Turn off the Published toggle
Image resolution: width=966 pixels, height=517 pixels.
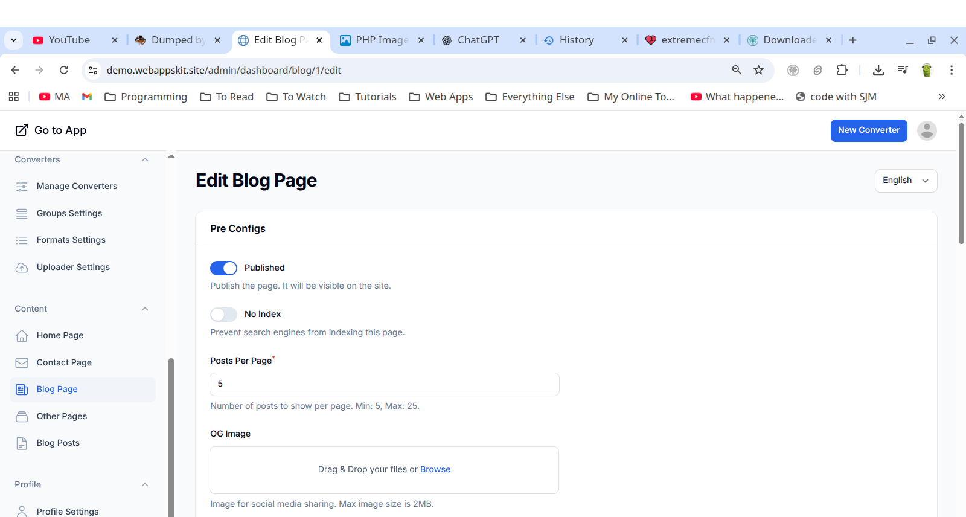click(223, 268)
